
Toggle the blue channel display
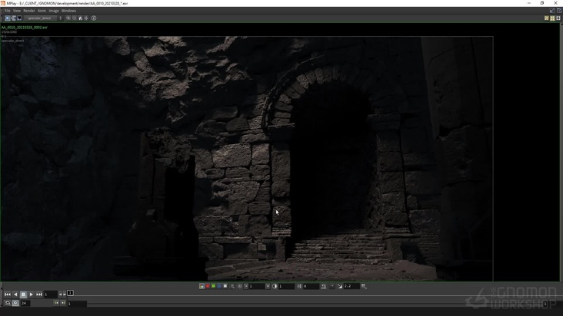pyautogui.click(x=218, y=286)
